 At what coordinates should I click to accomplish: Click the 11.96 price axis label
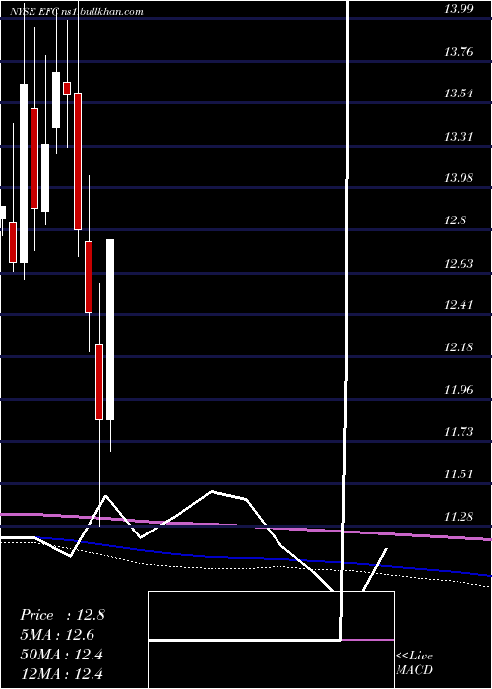(459, 390)
